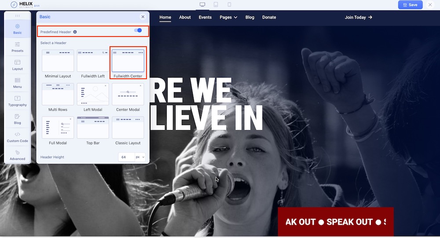Screen dimensions: 440x238
Task: Select the desktop preview device icon
Action: [202, 5]
